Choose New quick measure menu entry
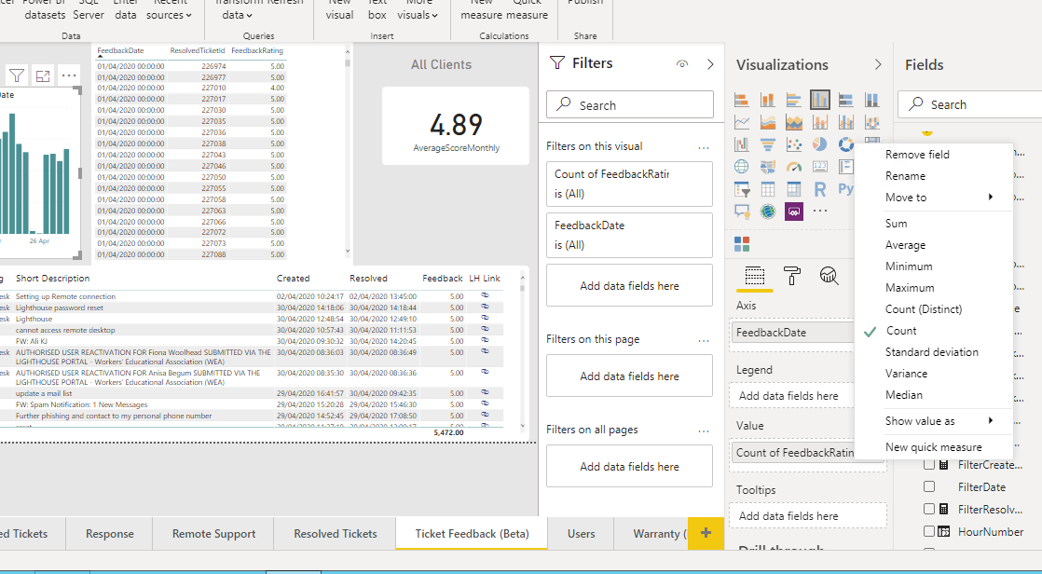The image size is (1042, 574). tap(933, 447)
